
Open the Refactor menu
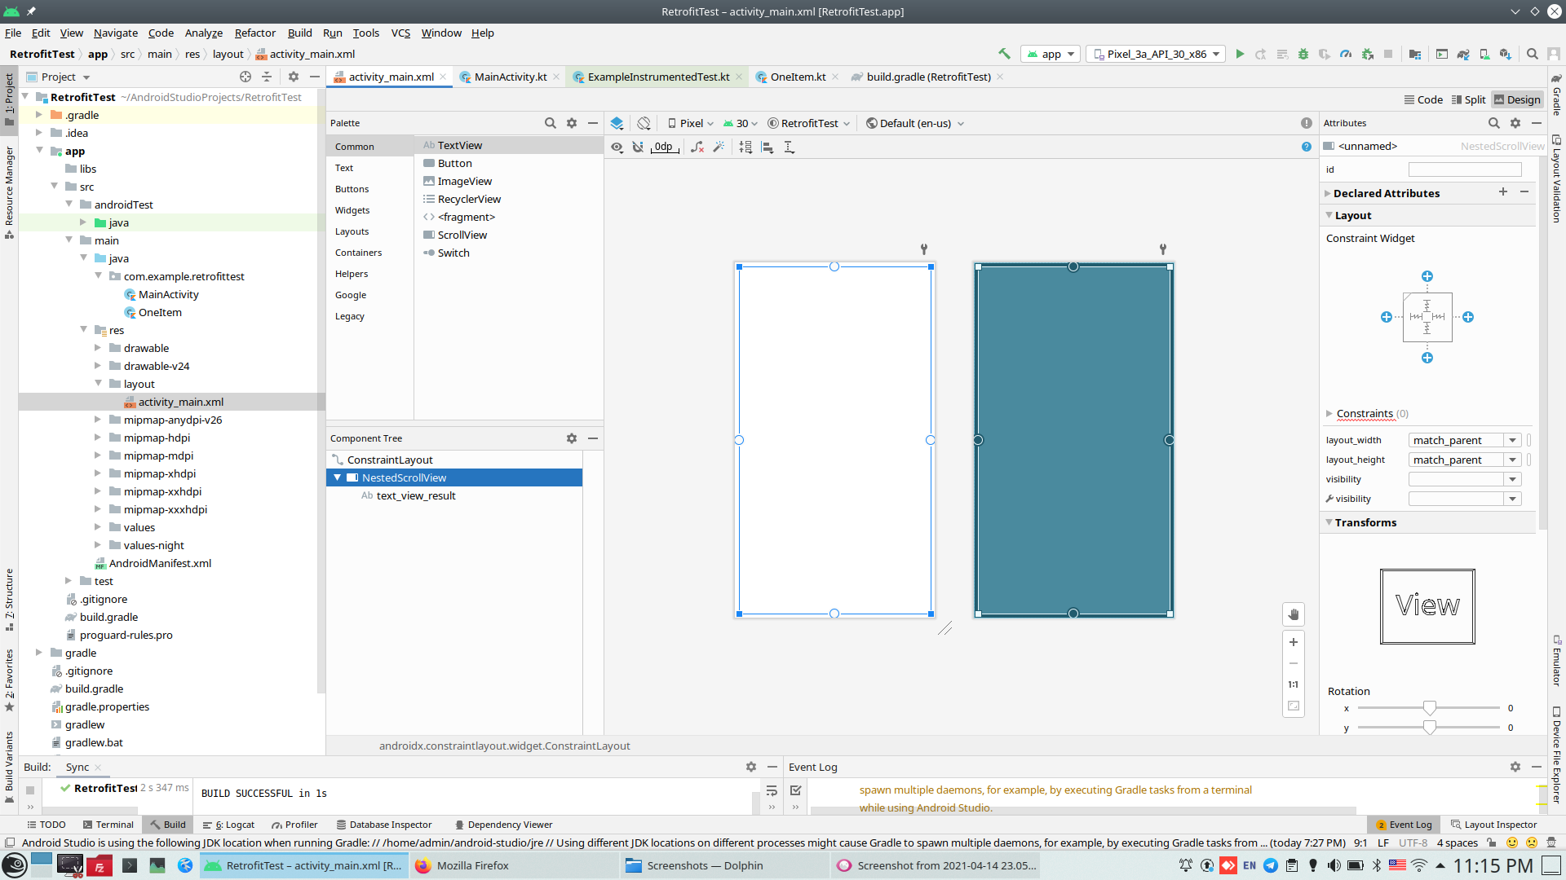tap(254, 33)
